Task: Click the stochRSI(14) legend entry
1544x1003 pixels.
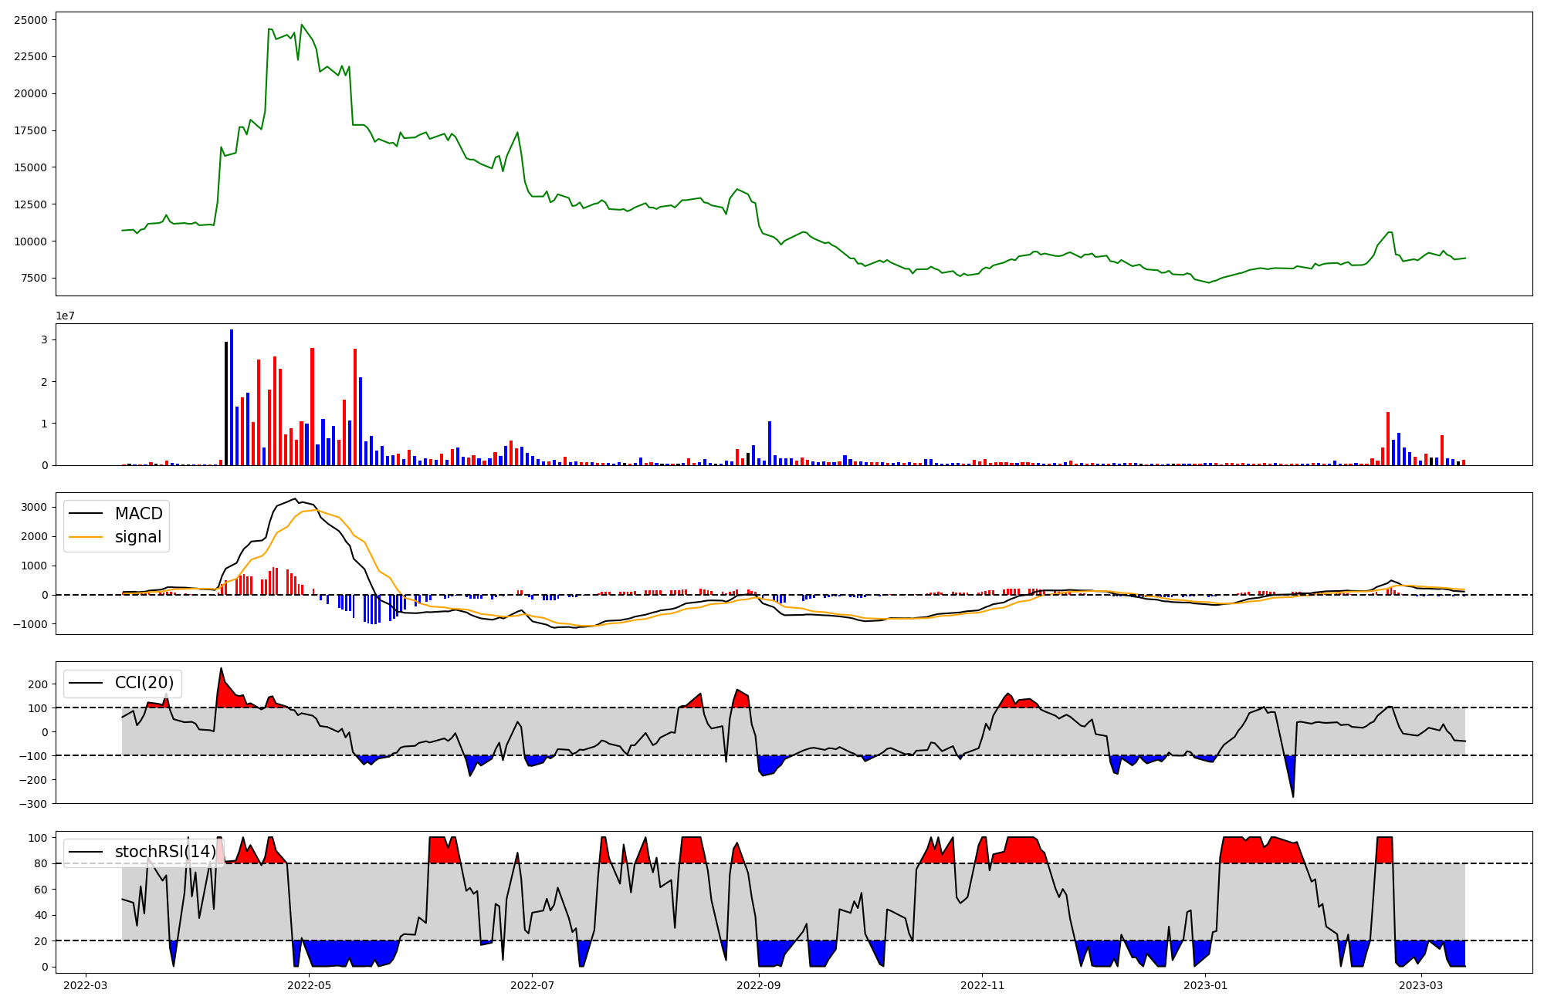Action: point(165,852)
